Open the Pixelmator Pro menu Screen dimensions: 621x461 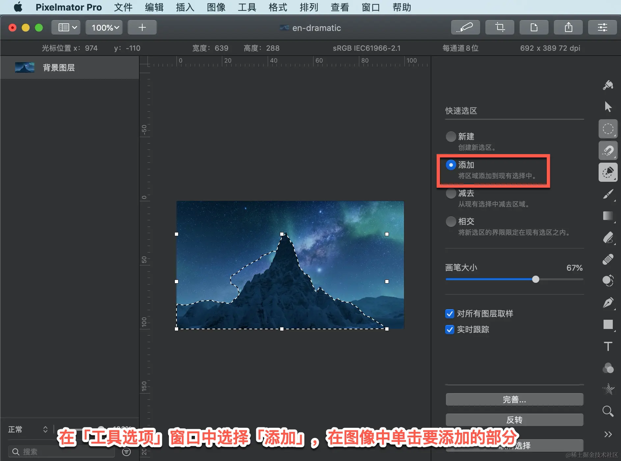point(68,7)
